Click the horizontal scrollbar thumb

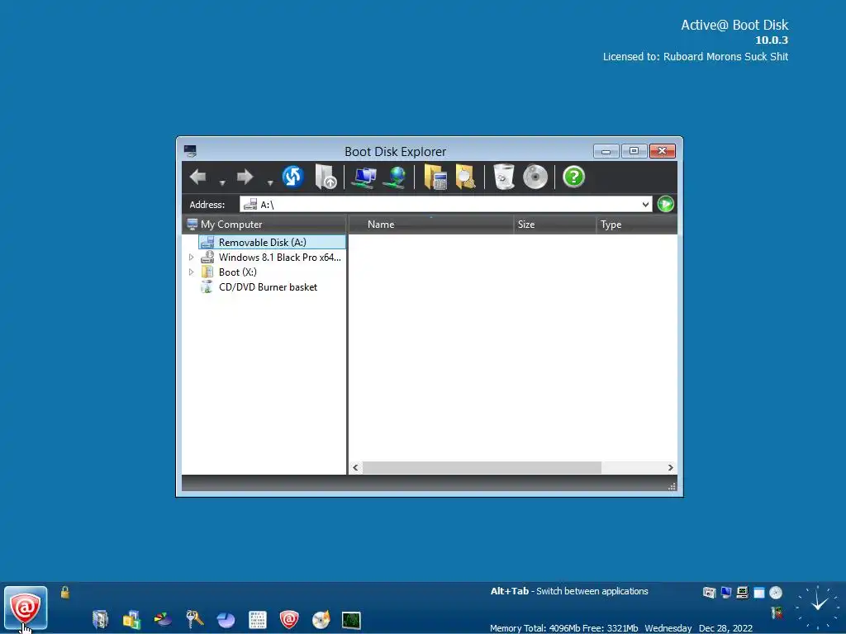pyautogui.click(x=482, y=467)
